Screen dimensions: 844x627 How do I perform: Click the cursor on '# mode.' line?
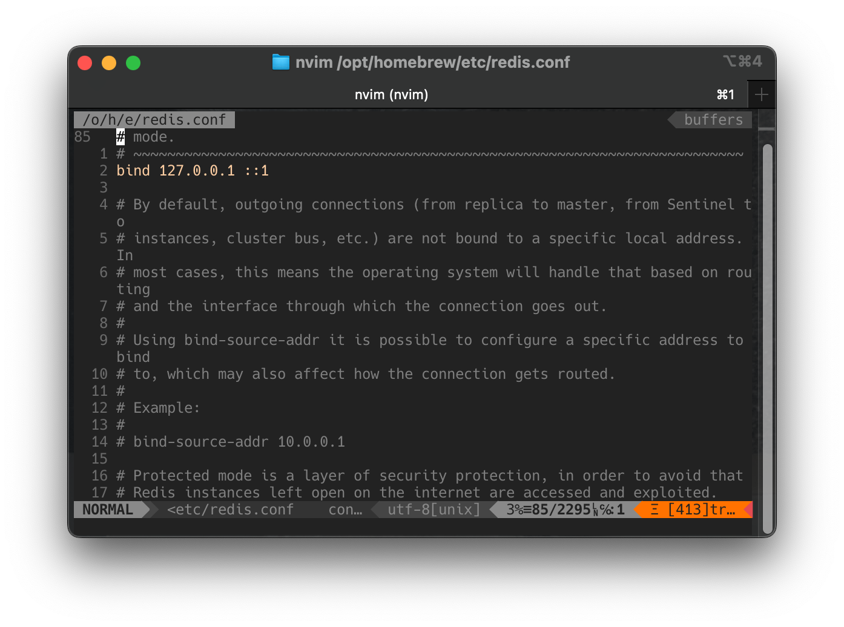click(x=120, y=137)
